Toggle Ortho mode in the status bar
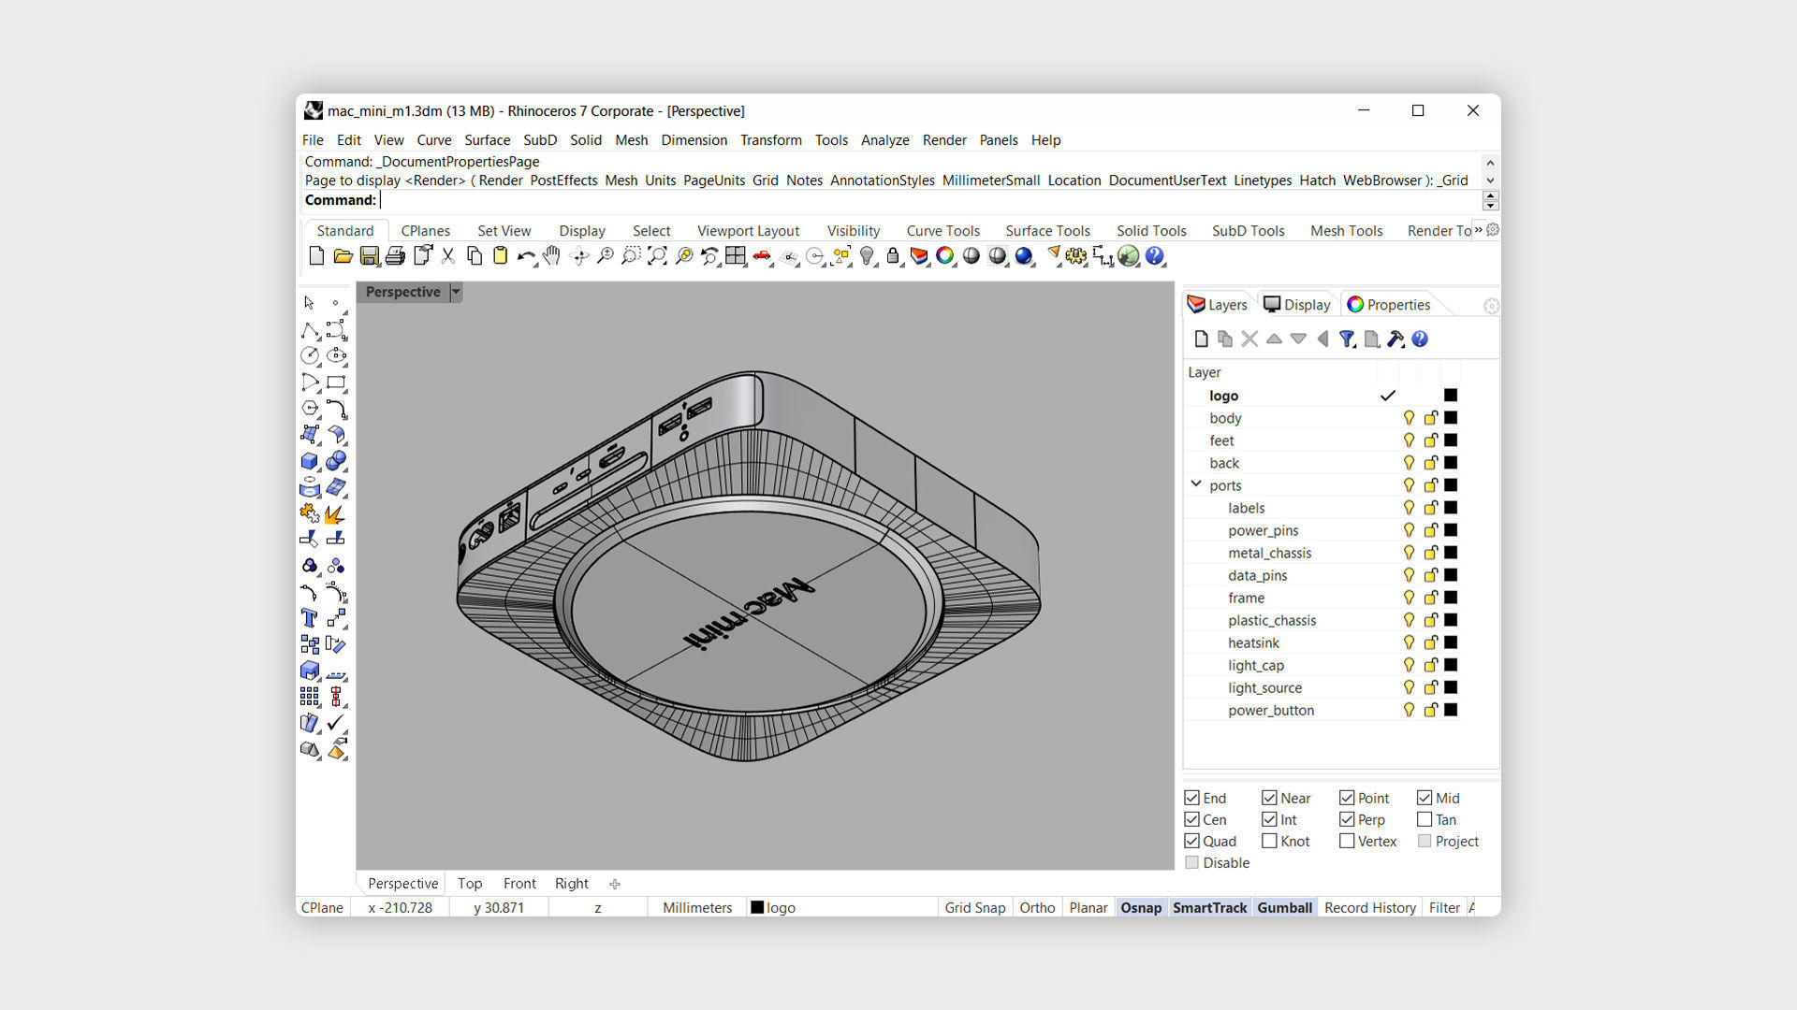This screenshot has height=1010, width=1797. 1037,908
